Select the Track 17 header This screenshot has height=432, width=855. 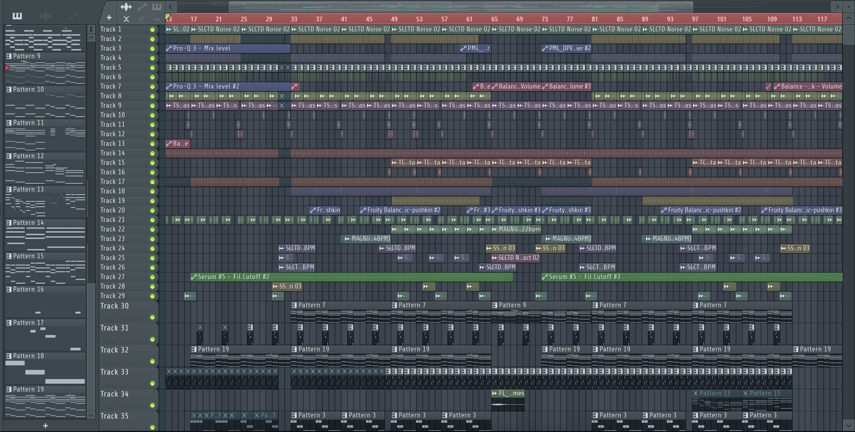point(129,182)
